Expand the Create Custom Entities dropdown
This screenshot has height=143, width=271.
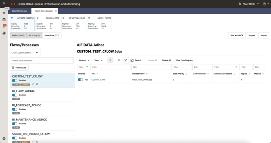coord(25,53)
